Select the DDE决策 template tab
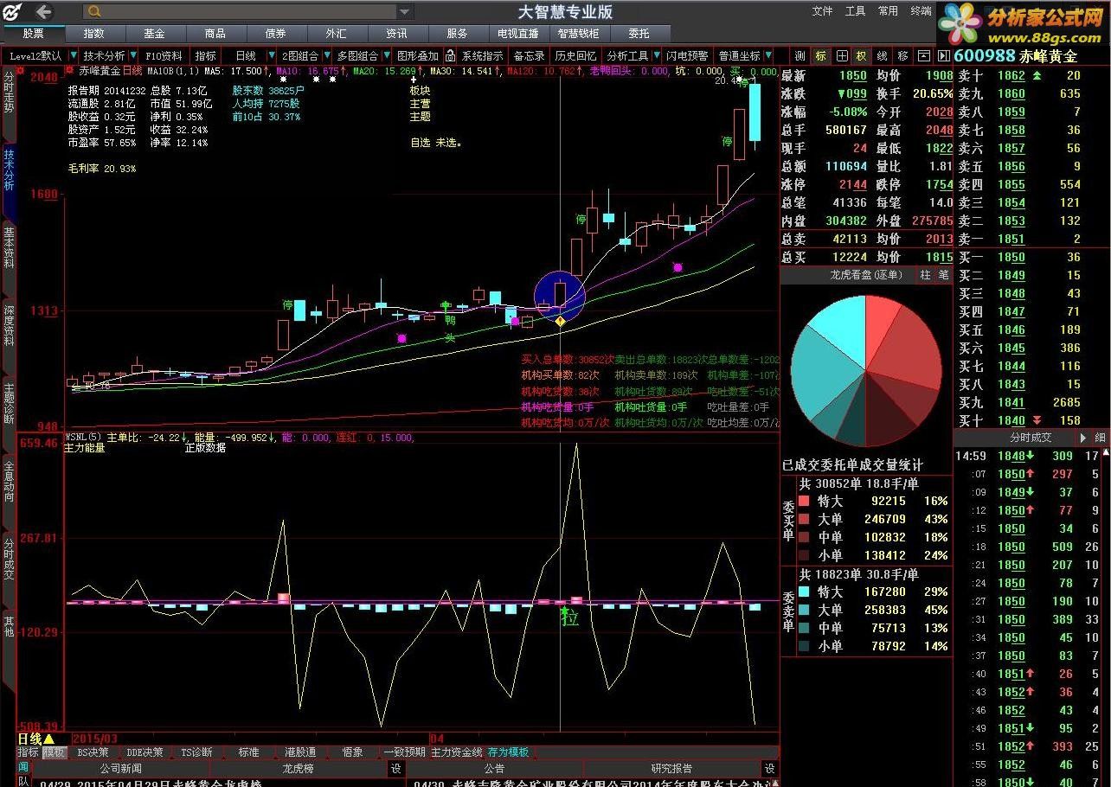Image resolution: width=1111 pixels, height=787 pixels. click(x=144, y=752)
